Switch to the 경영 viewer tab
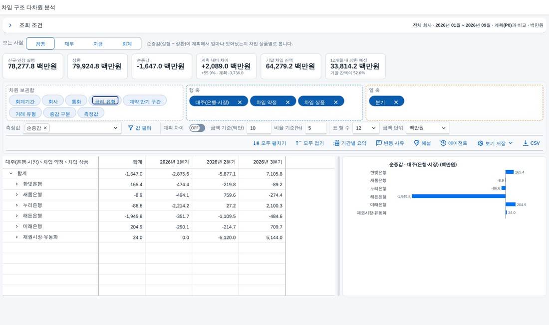 pos(40,44)
